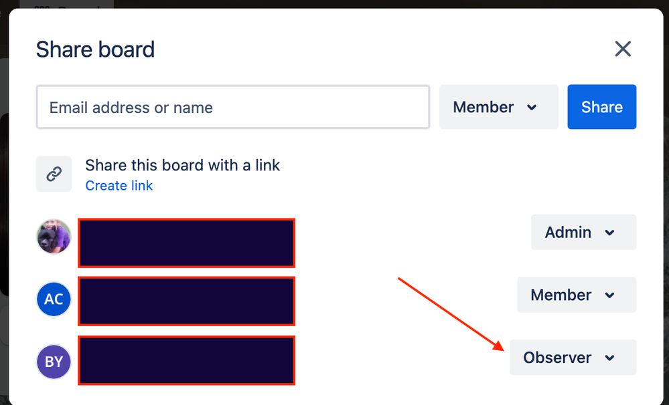
Task: Click the redacted name beside AC avatar
Action: (186, 301)
